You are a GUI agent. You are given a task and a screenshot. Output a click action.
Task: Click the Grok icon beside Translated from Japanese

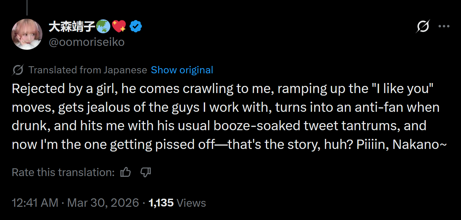tap(18, 70)
